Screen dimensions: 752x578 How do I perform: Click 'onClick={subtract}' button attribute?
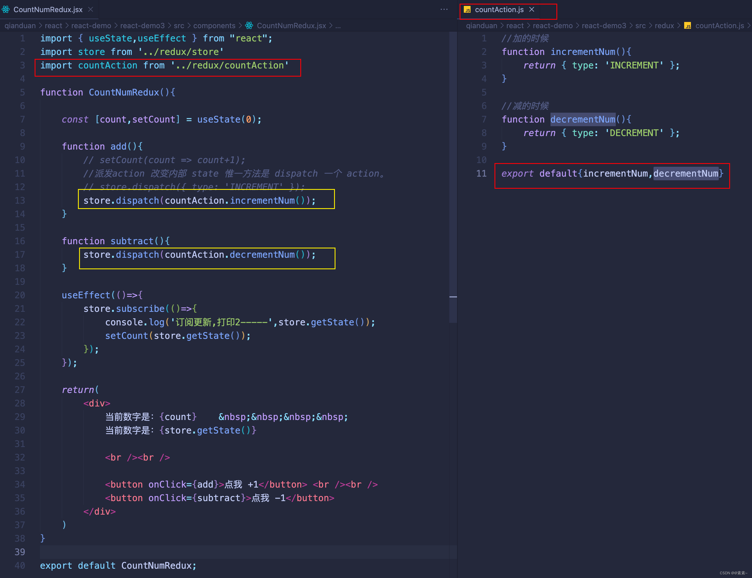pos(197,498)
